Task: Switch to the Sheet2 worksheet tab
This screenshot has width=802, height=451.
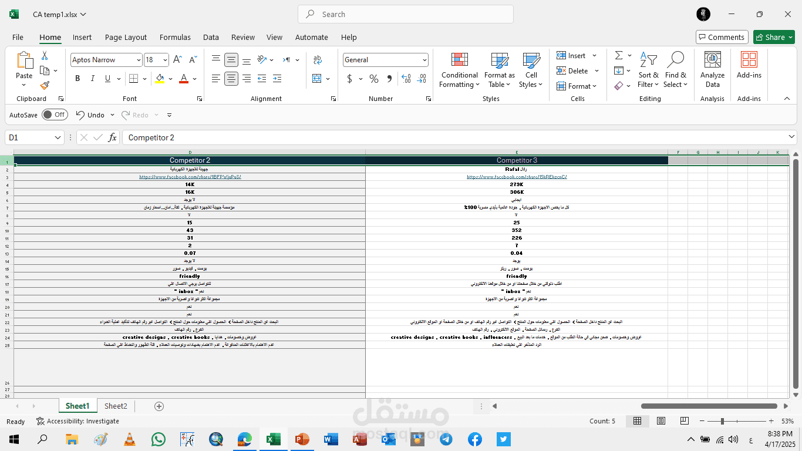Action: (x=116, y=406)
